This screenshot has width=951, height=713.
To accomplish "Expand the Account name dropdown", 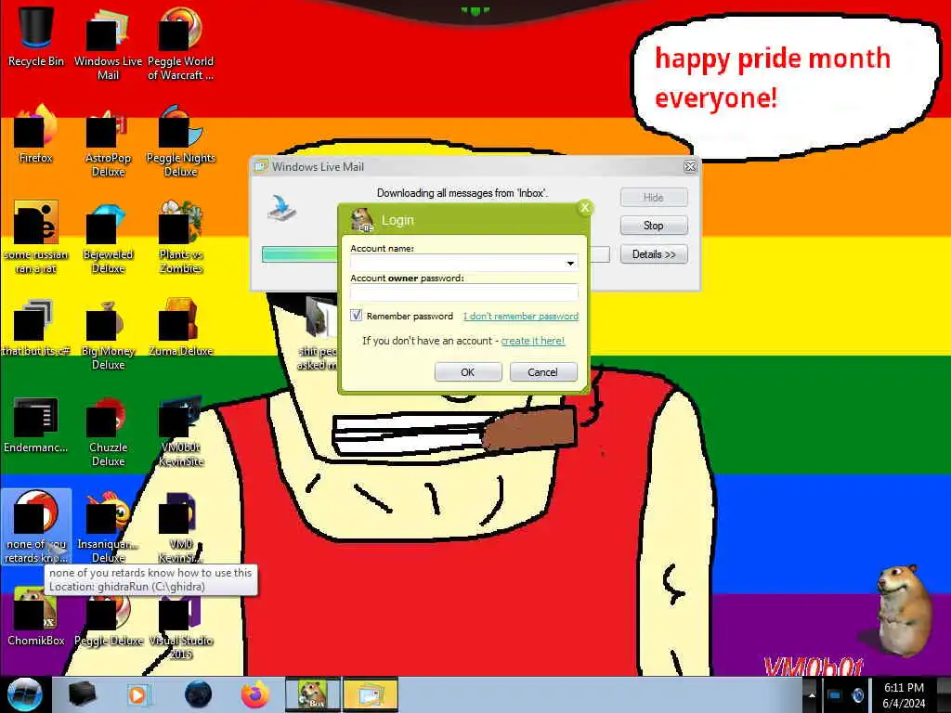I will [x=570, y=263].
